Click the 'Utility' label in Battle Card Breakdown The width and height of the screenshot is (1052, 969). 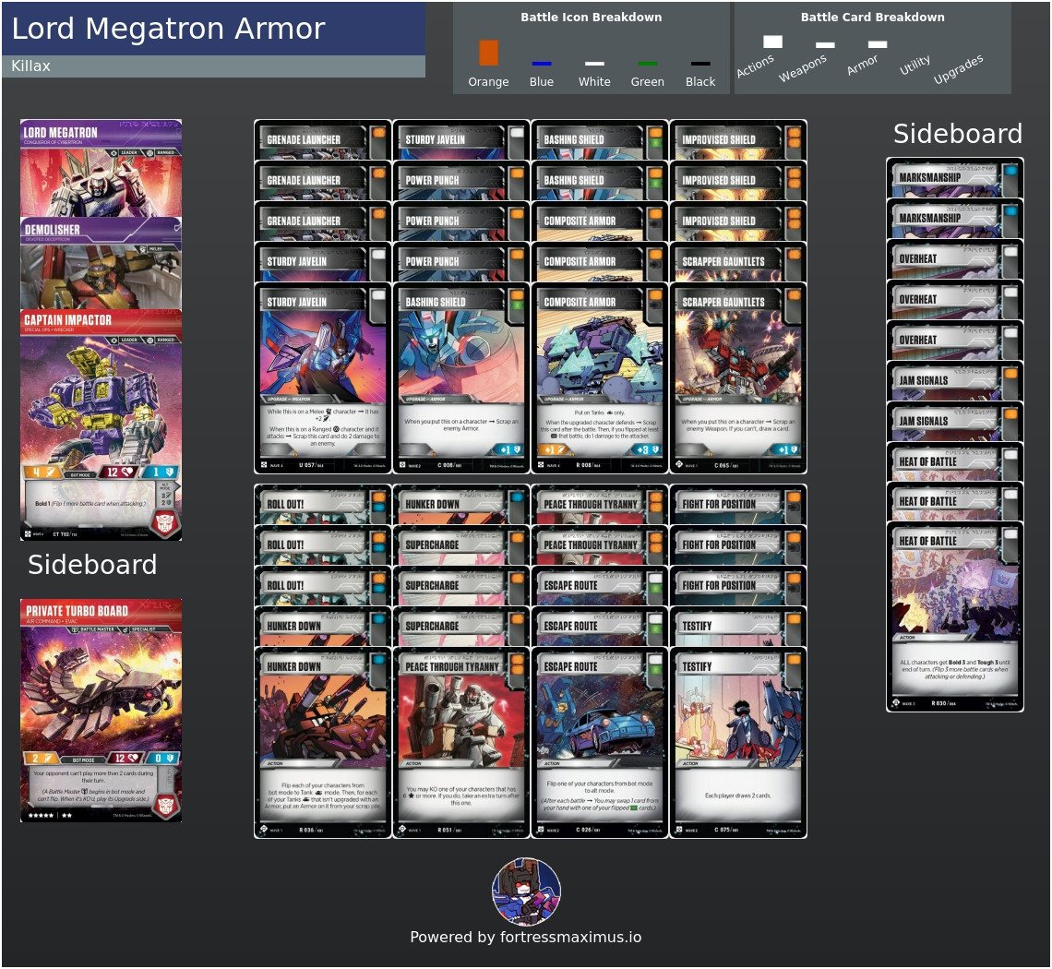click(x=915, y=66)
